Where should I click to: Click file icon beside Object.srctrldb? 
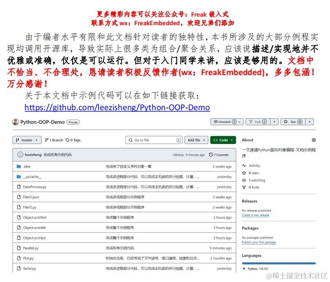click(x=19, y=228)
